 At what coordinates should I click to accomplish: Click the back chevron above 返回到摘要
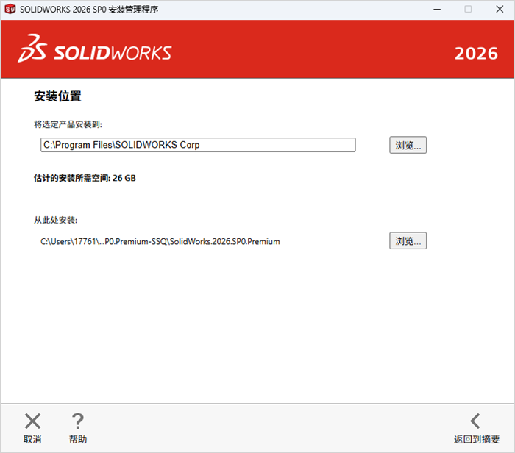tap(475, 421)
